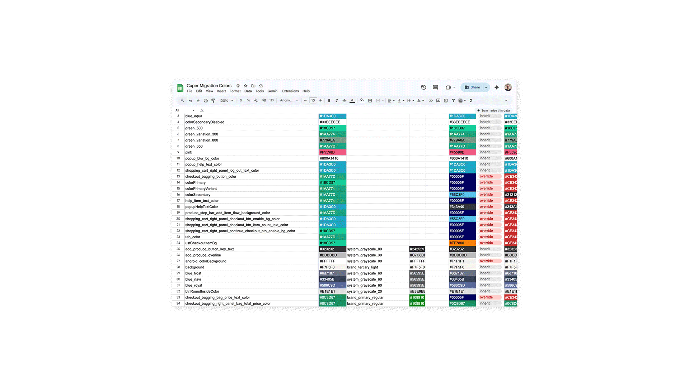Click the functions sigma icon

pos(471,101)
